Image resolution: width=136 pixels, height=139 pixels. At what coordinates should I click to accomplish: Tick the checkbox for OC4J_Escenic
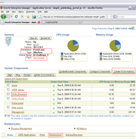tap(8, 94)
